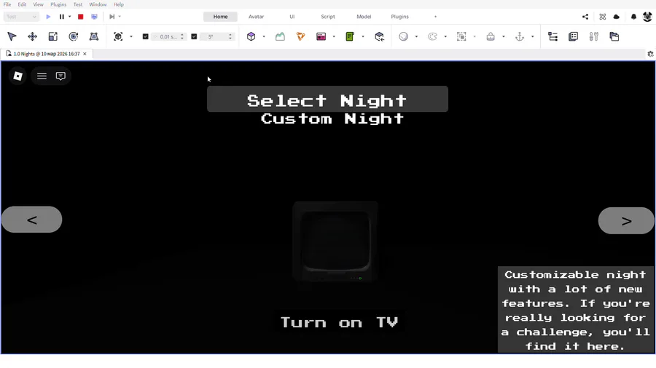Open the Properties panel icon
Image resolution: width=656 pixels, height=368 pixels.
point(573,36)
